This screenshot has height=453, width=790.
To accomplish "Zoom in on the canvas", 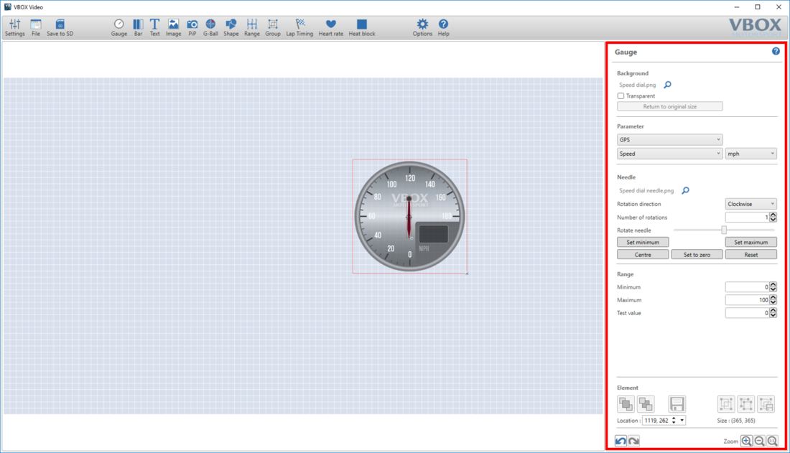I will click(746, 441).
